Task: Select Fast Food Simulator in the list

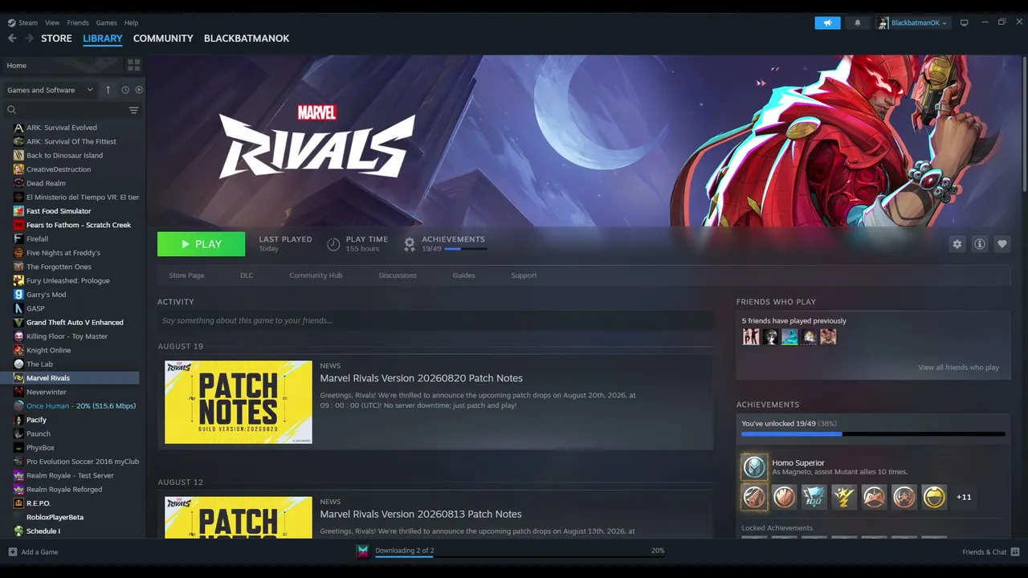Action: [x=72, y=211]
